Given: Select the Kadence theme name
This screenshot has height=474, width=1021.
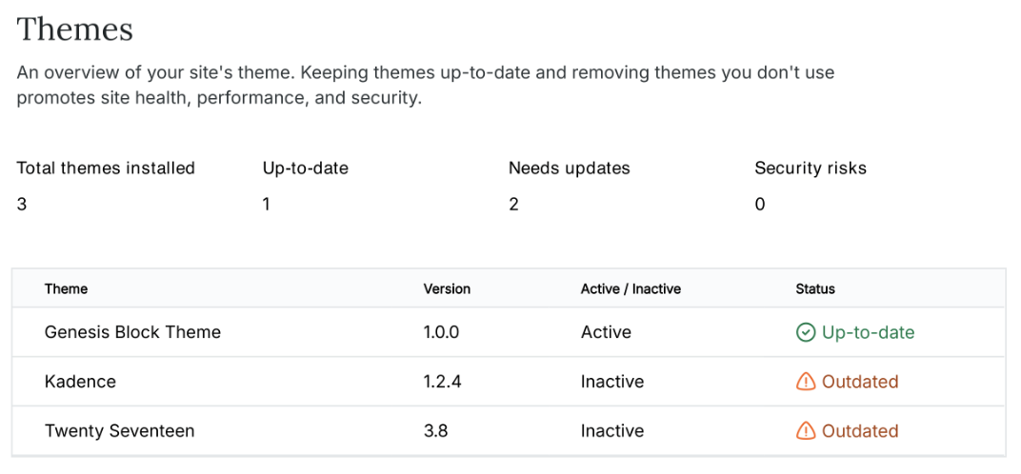Looking at the screenshot, I should pyautogui.click(x=80, y=382).
